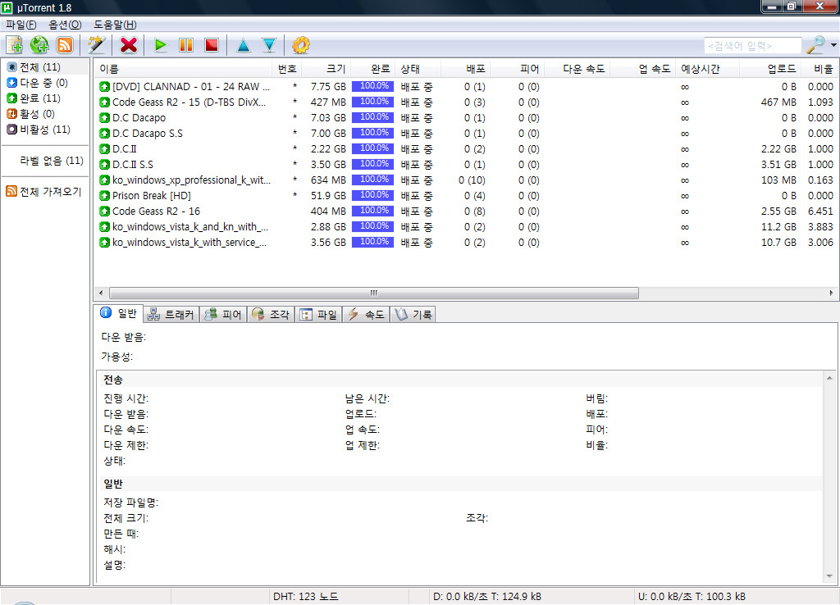Screen dimensions: 840x605
Task: Click the 100.0% progress bar of D.C.II
Action: 373,148
